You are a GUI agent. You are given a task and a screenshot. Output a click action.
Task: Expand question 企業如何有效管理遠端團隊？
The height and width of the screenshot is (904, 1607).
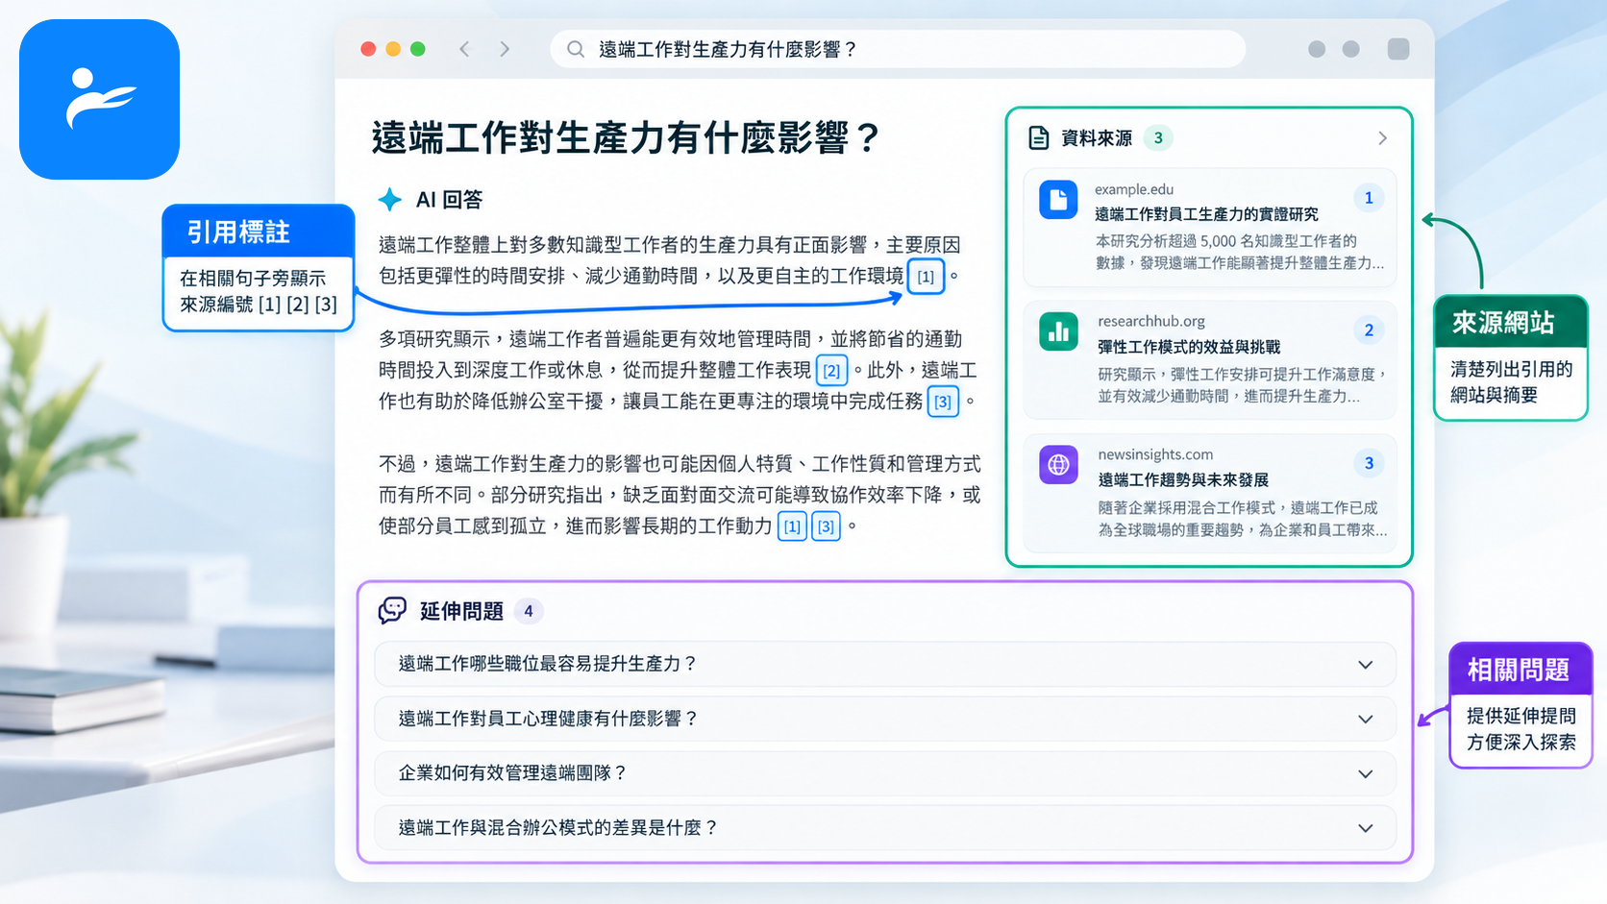tap(884, 773)
